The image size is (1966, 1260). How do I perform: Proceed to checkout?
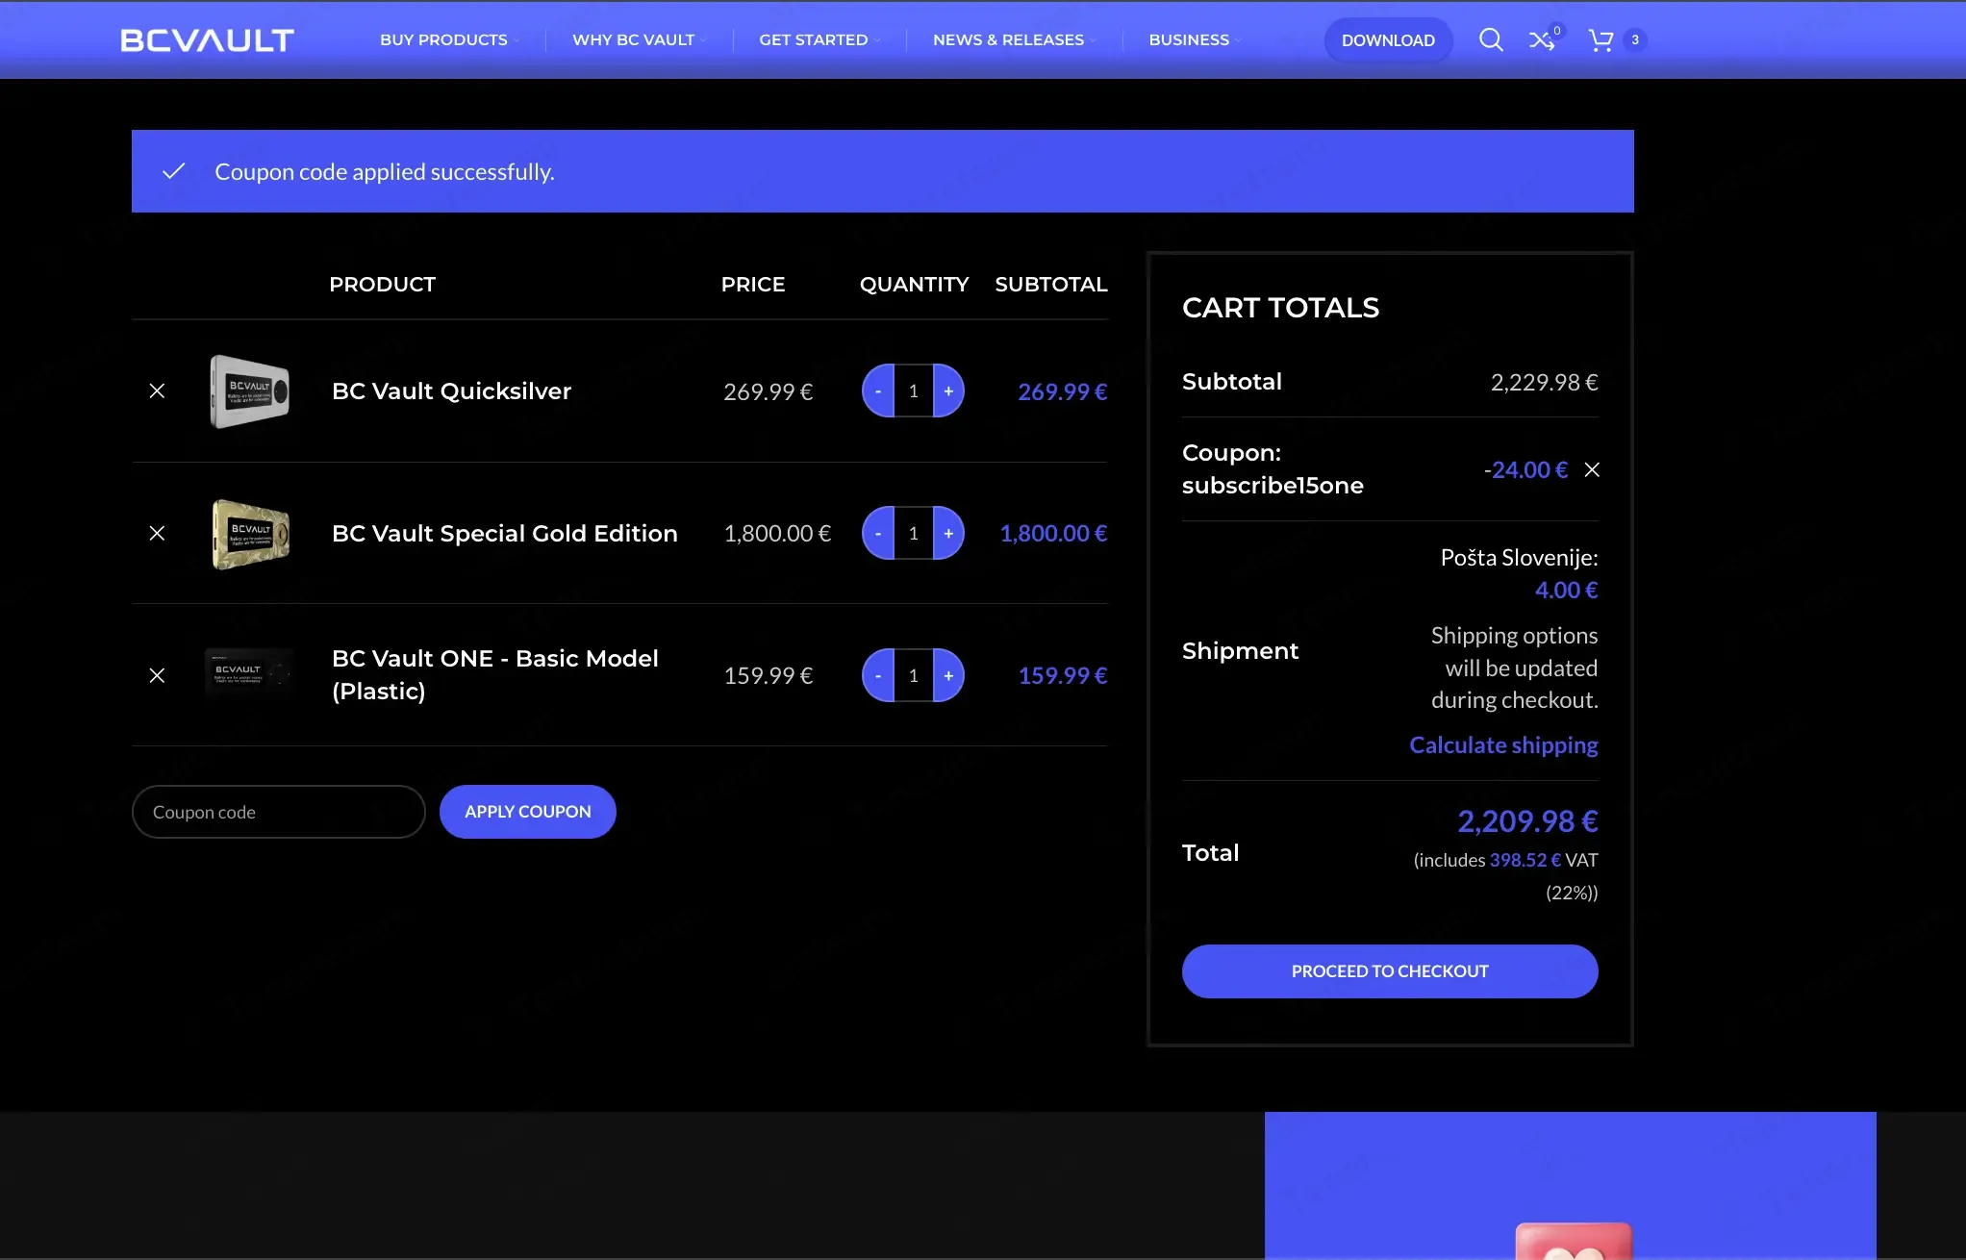(x=1390, y=971)
